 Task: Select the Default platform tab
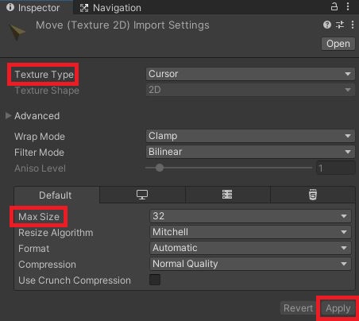[56, 195]
